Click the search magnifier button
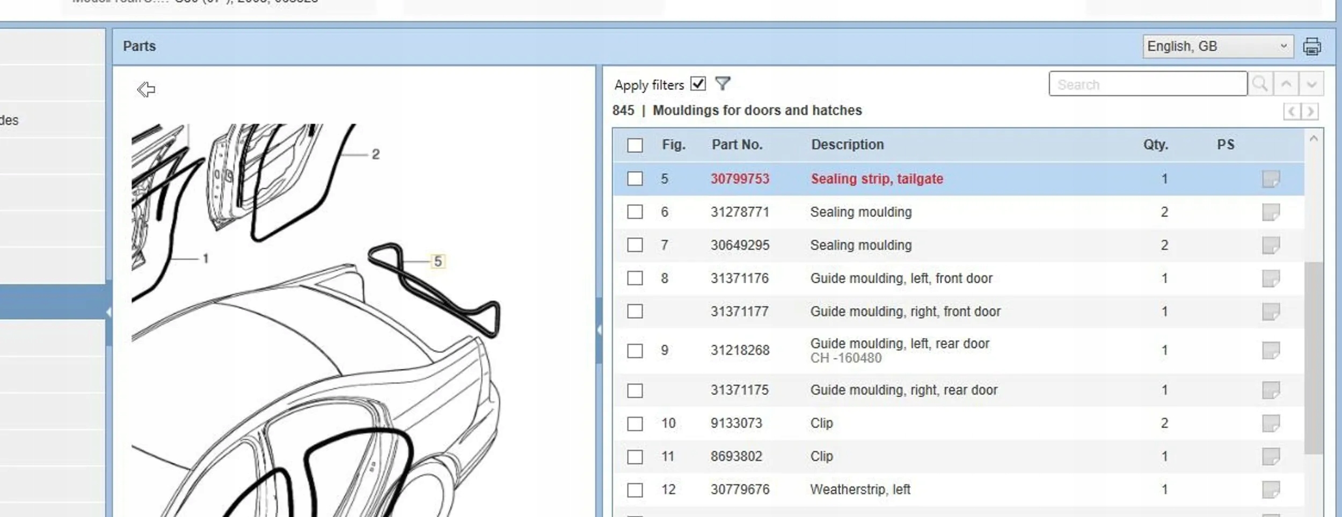Viewport: 1342px width, 517px height. pyautogui.click(x=1260, y=84)
